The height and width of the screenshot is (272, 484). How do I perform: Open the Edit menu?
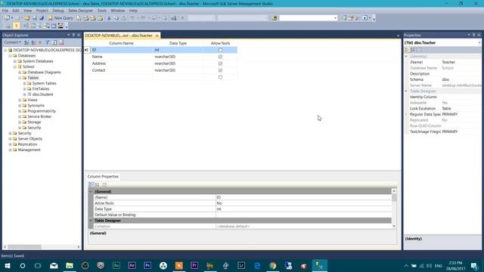tap(16, 11)
